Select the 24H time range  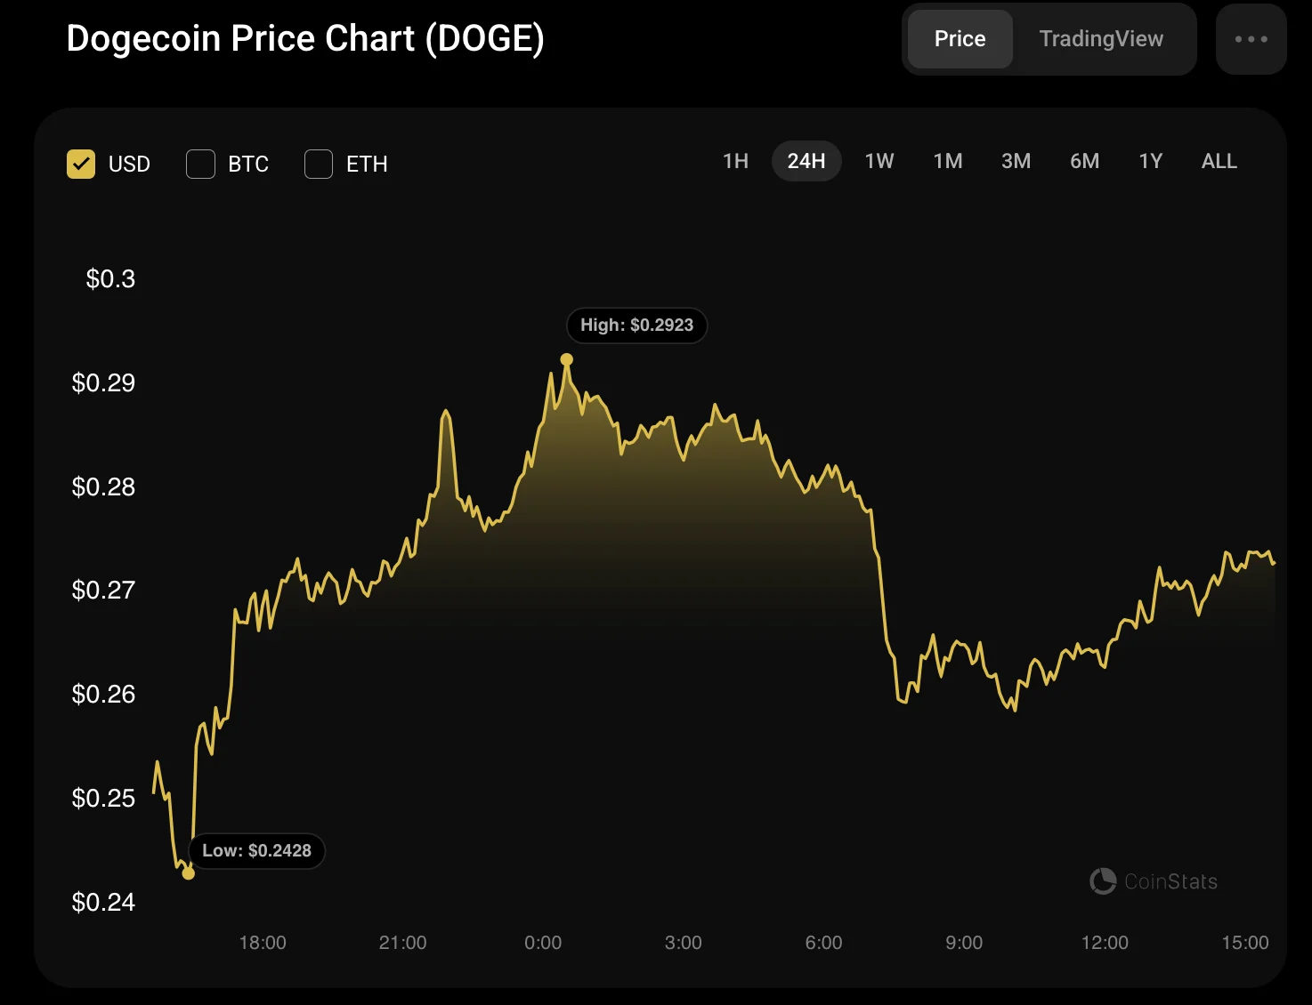pos(806,161)
